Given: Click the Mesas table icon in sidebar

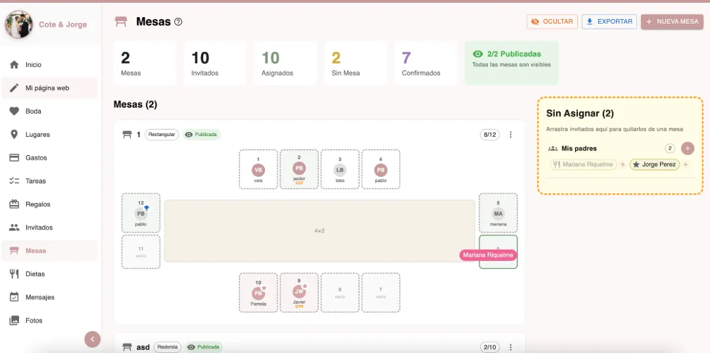Looking at the screenshot, I should [14, 250].
